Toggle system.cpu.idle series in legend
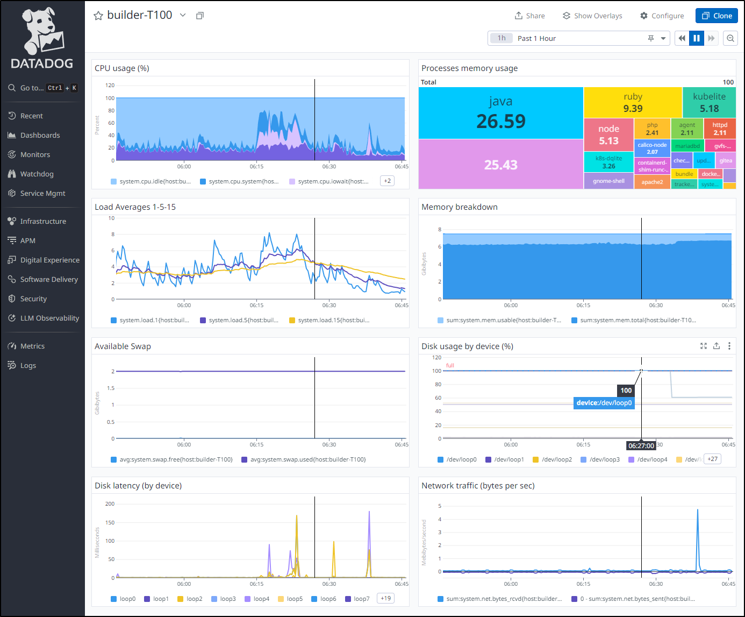 click(x=151, y=181)
